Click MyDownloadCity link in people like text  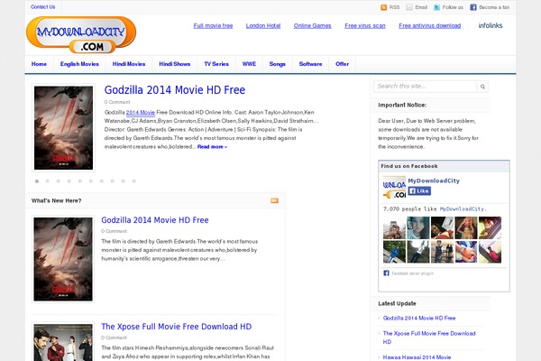[463, 209]
